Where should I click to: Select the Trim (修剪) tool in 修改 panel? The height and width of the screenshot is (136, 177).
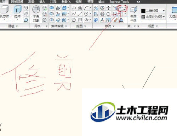121,8
